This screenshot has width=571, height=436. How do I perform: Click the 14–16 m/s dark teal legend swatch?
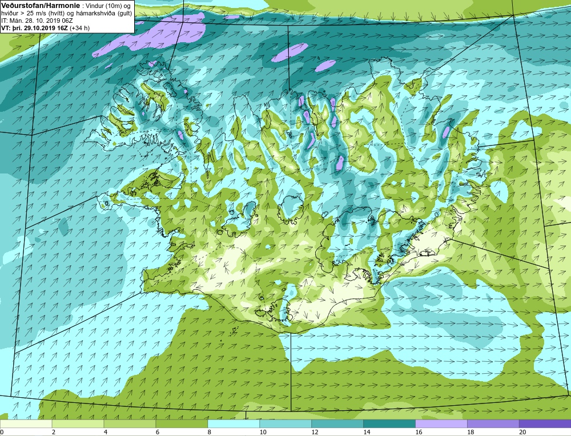pos(389,423)
